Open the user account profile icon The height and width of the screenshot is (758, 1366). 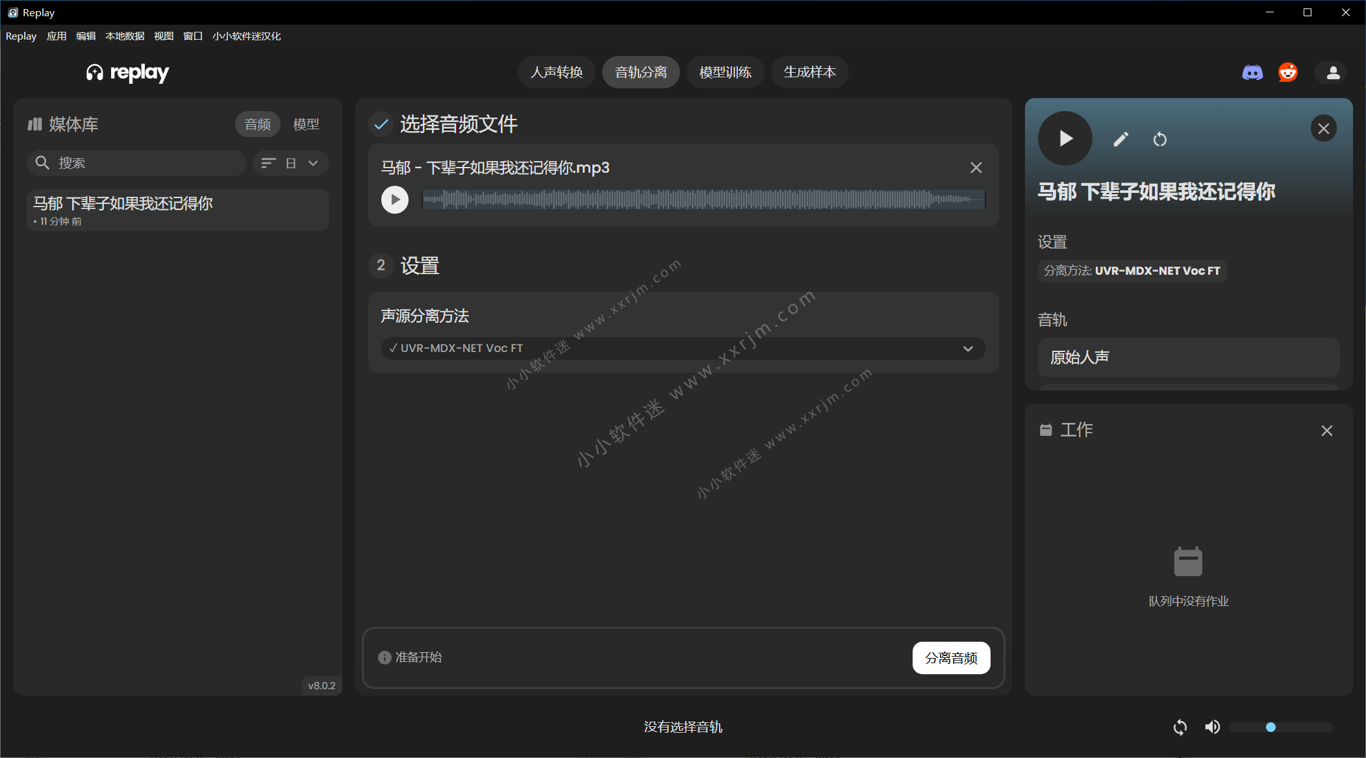[x=1333, y=72]
